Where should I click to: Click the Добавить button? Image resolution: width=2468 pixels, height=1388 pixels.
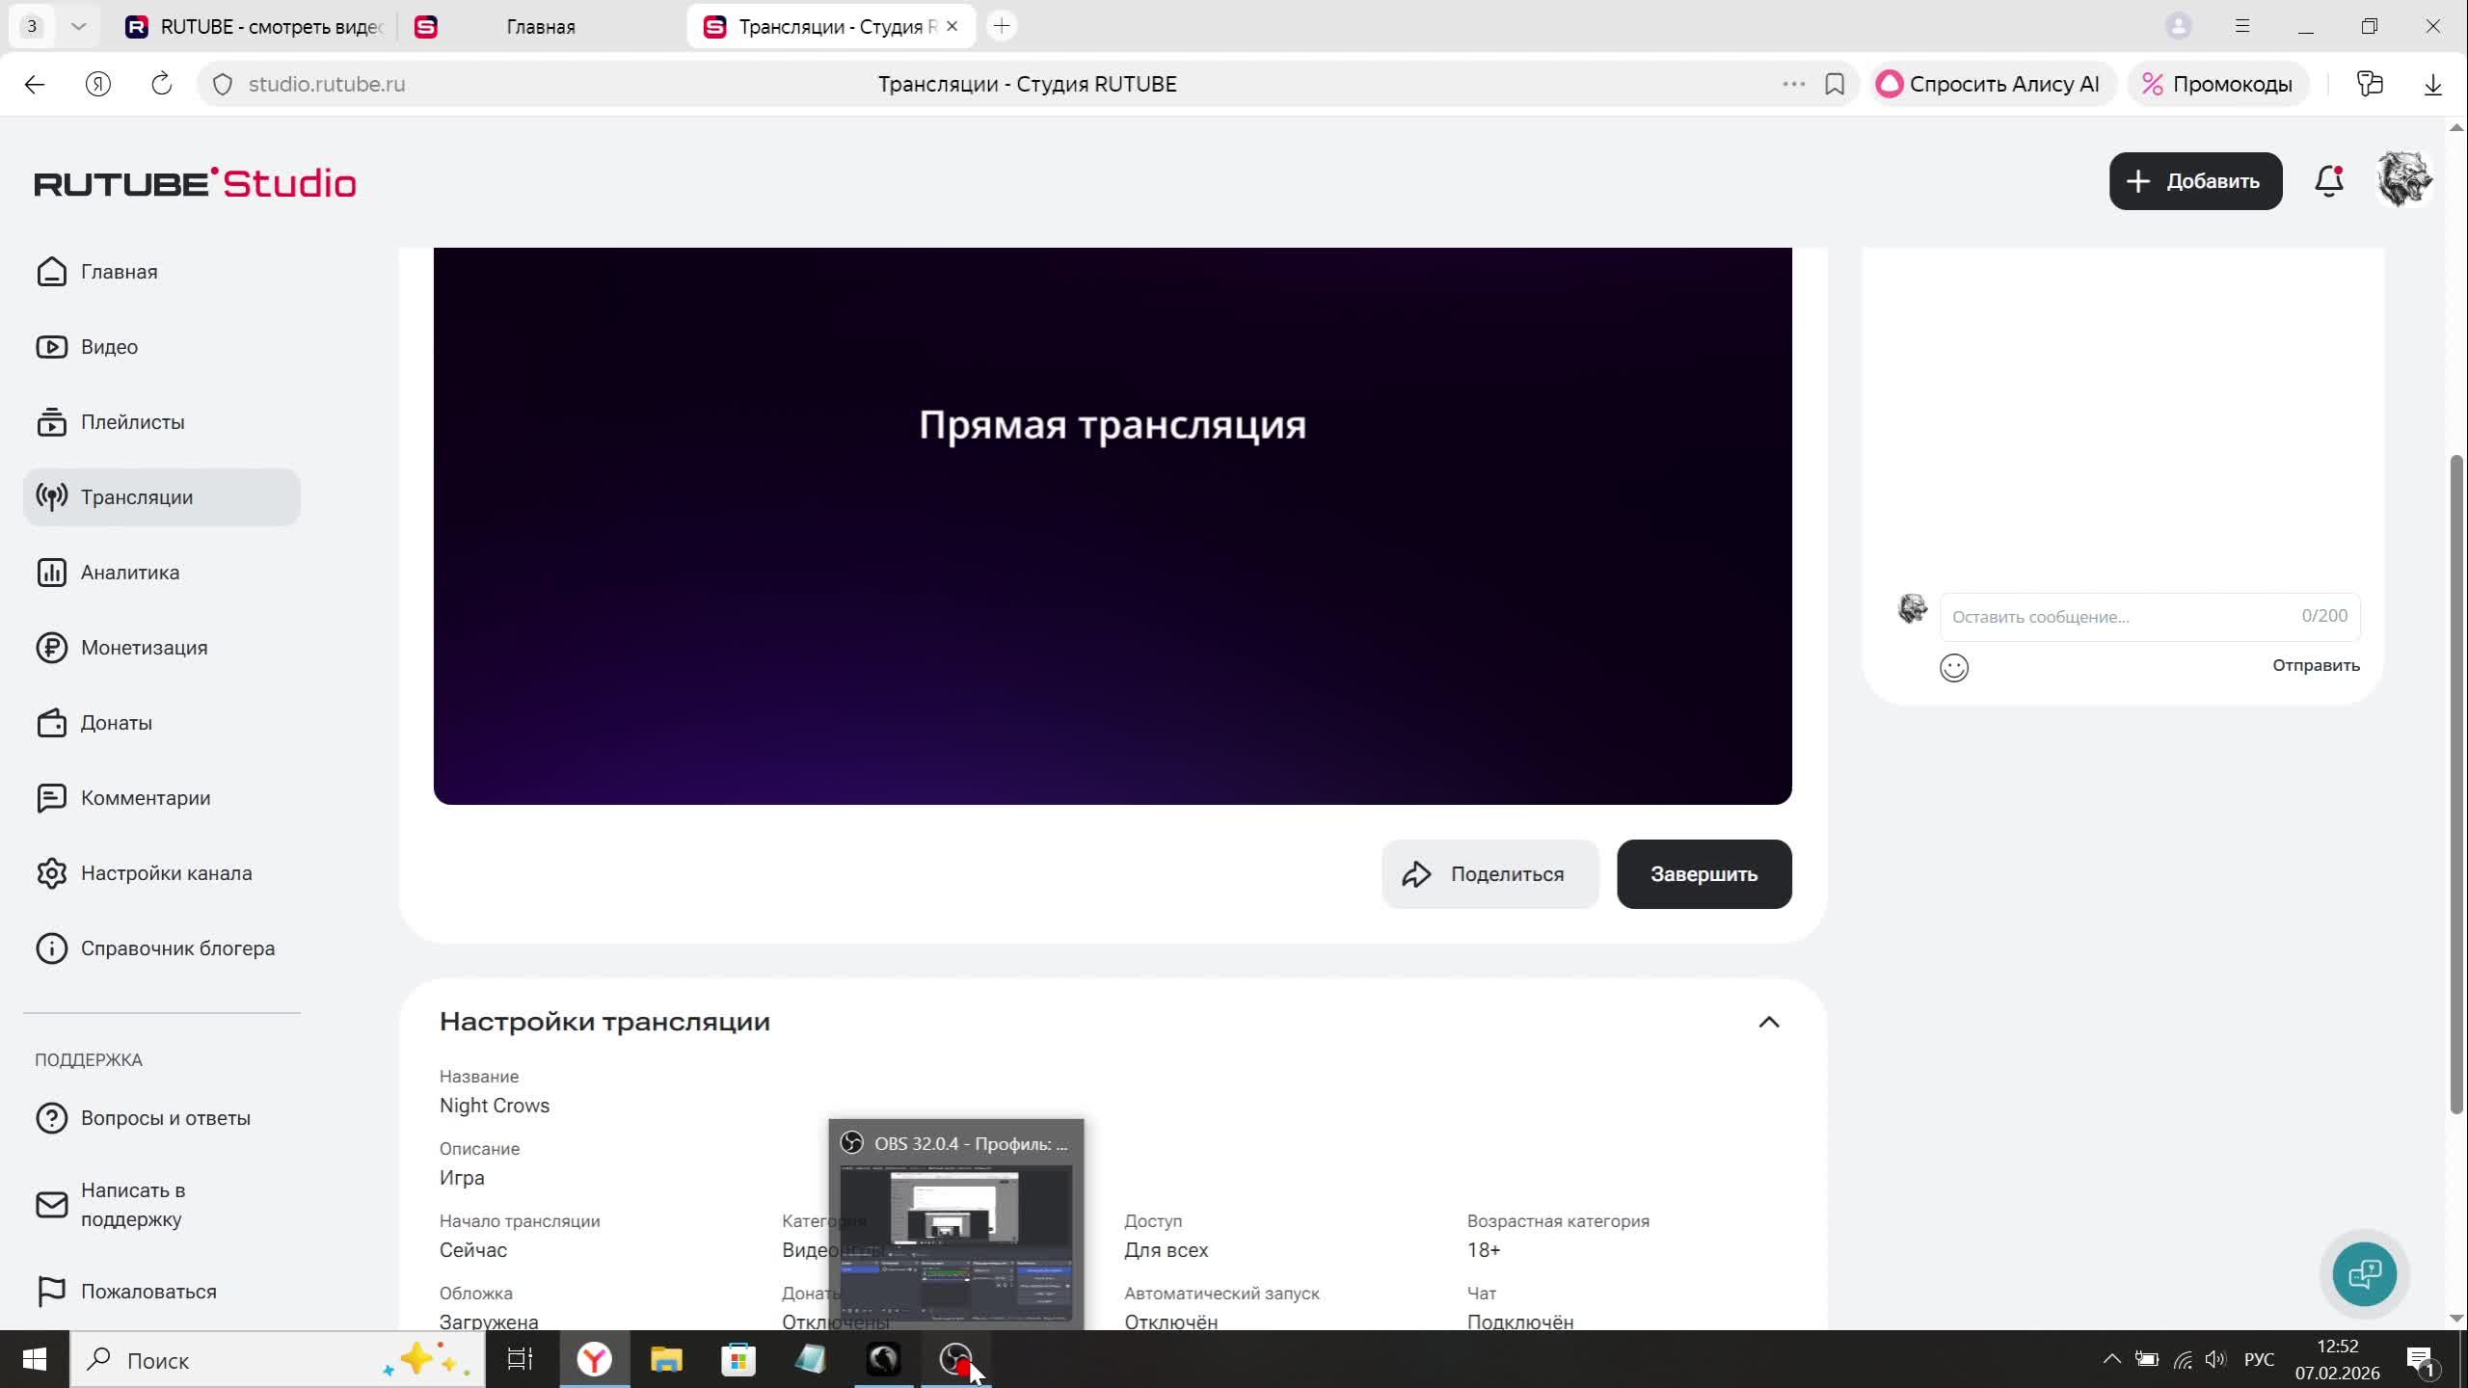[2195, 181]
